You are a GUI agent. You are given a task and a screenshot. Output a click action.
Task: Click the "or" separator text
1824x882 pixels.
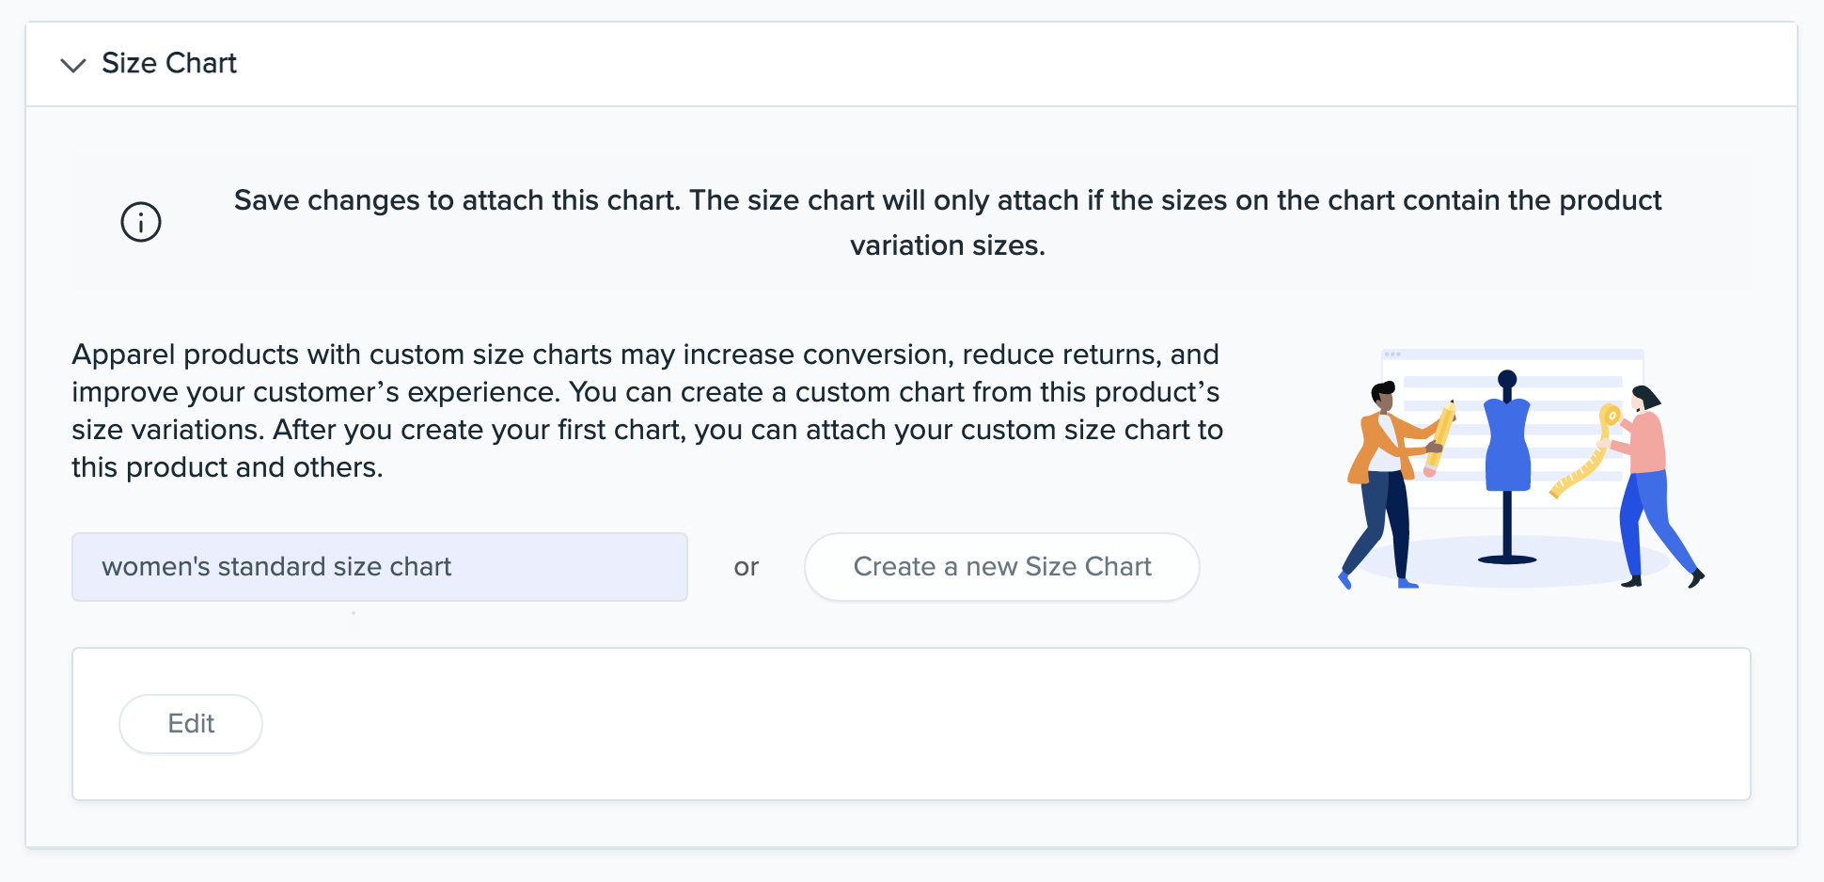[x=747, y=567]
